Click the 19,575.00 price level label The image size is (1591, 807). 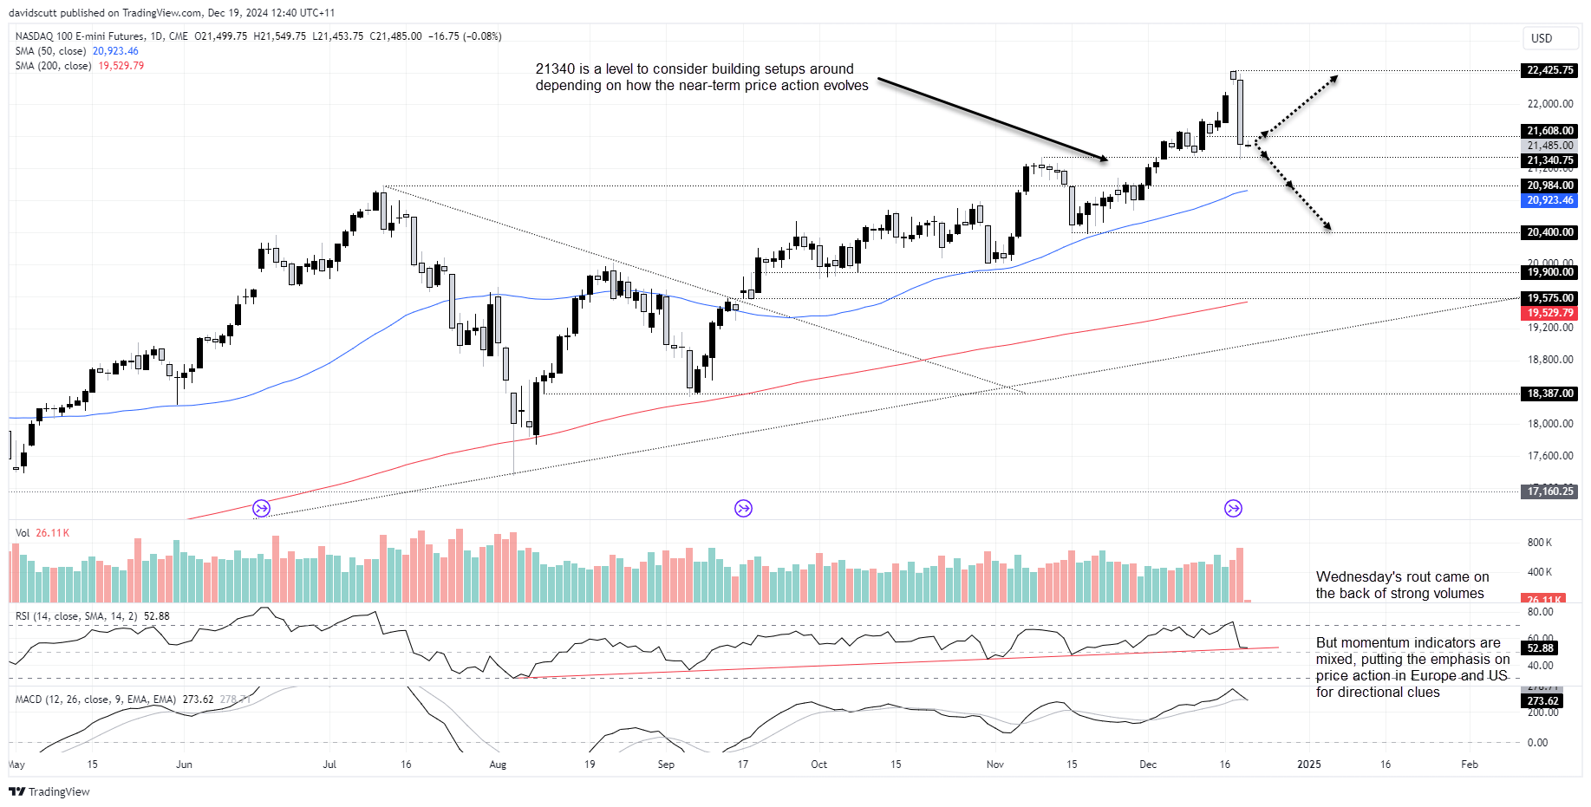tap(1549, 298)
